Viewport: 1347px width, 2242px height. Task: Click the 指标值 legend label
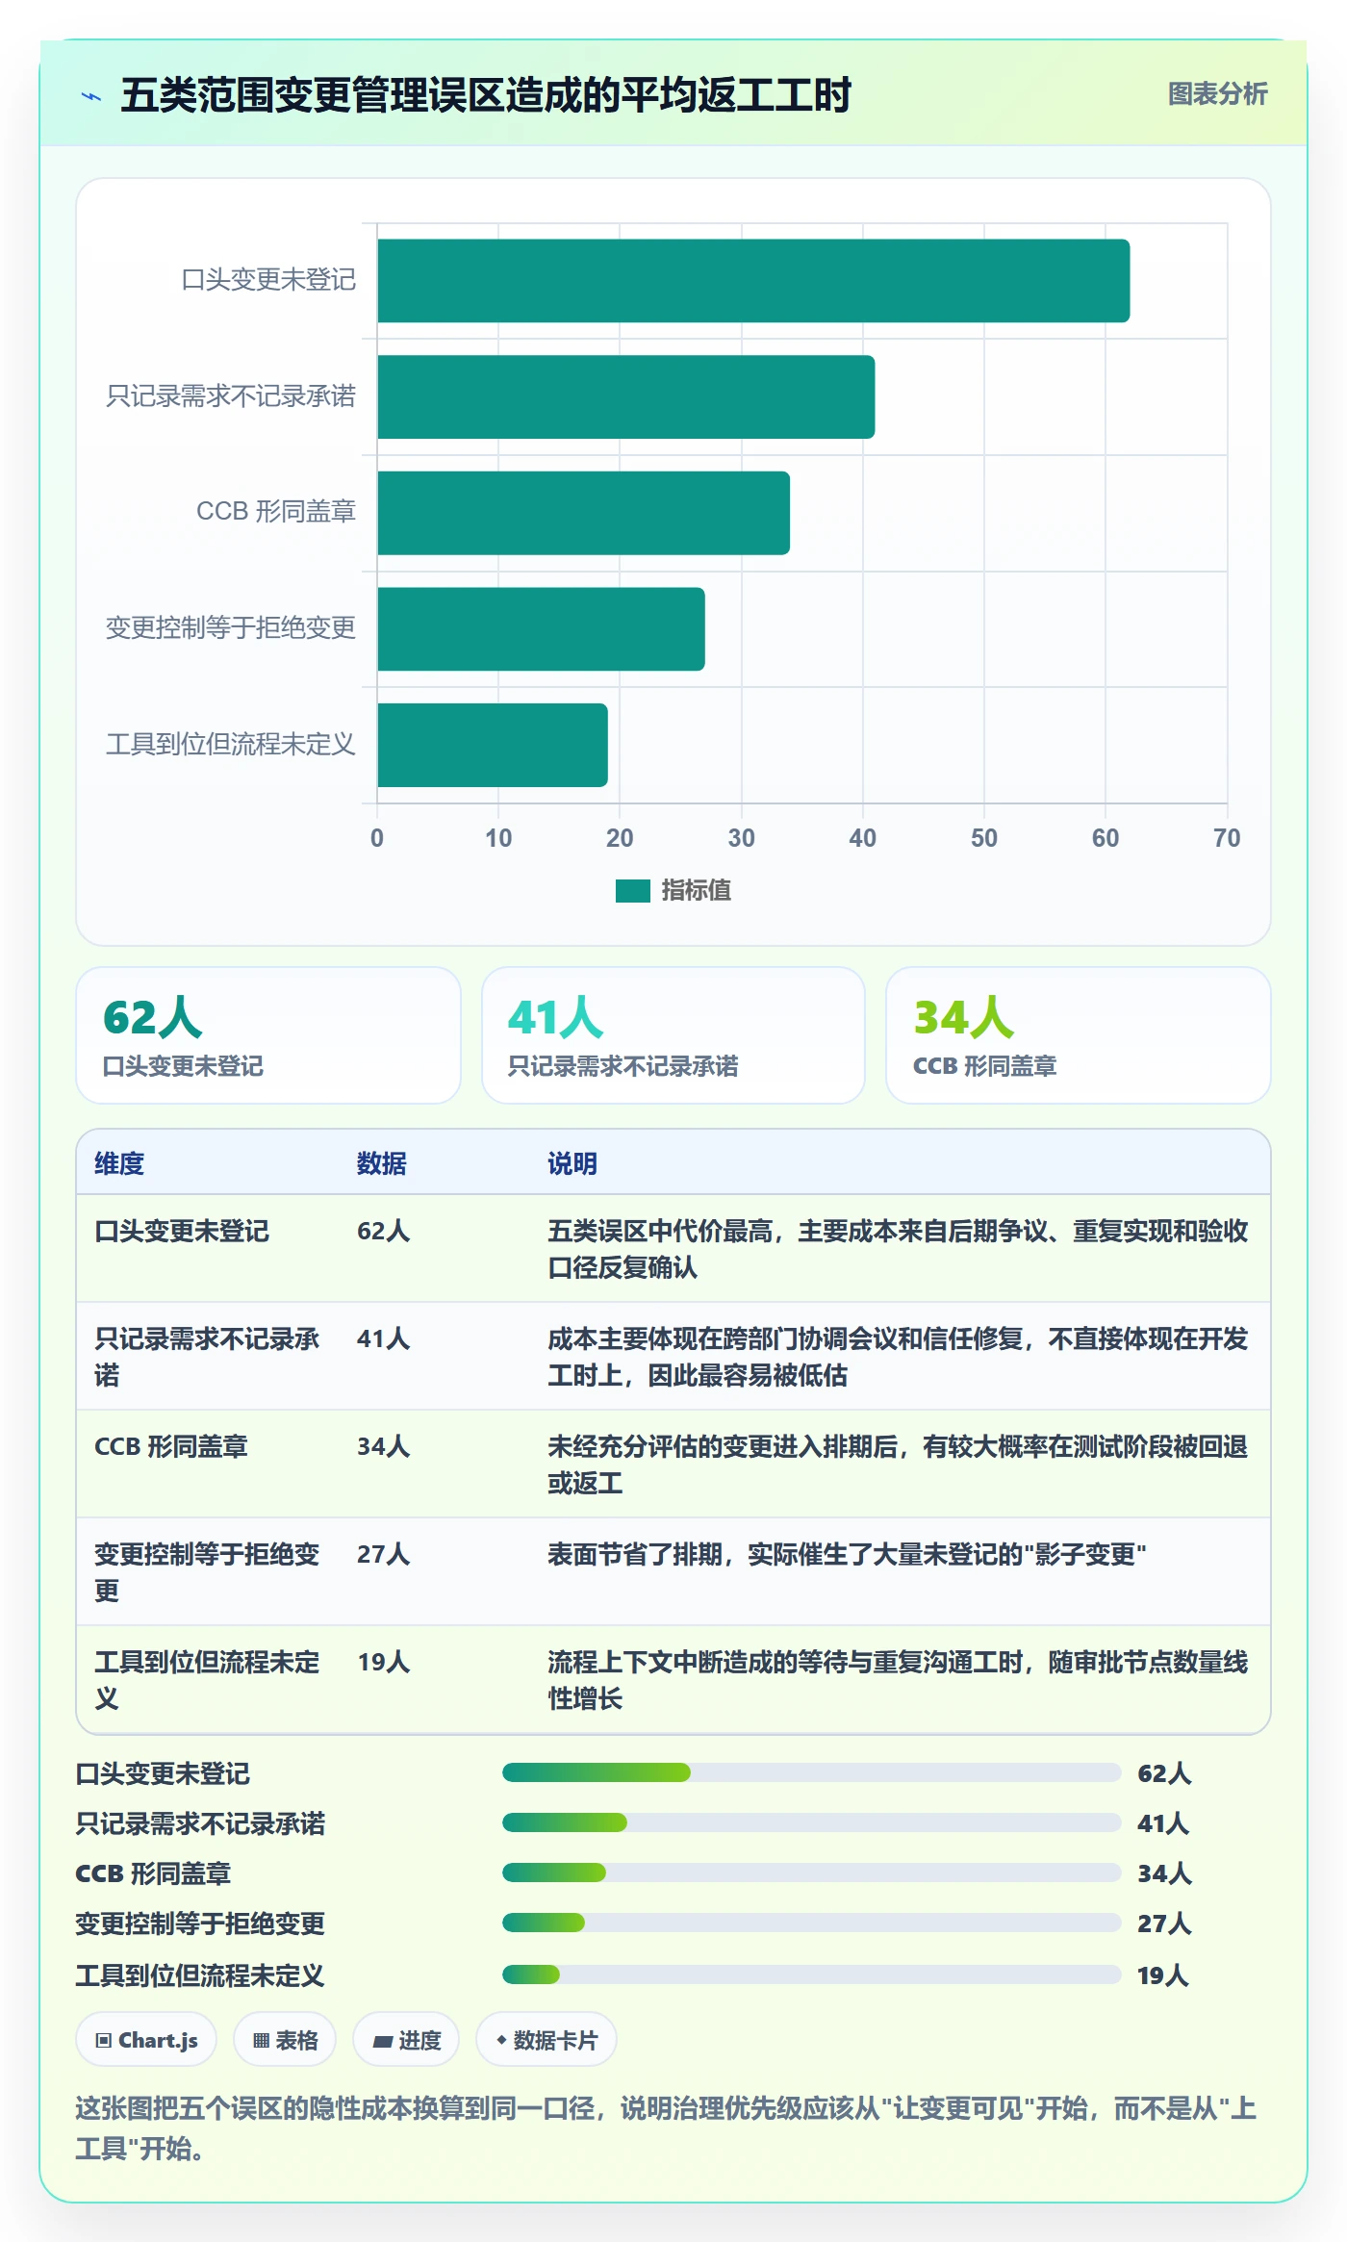pyautogui.click(x=697, y=891)
